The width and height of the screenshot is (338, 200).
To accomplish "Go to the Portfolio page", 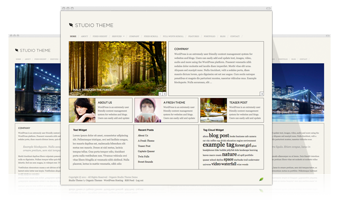I will click(210, 36).
